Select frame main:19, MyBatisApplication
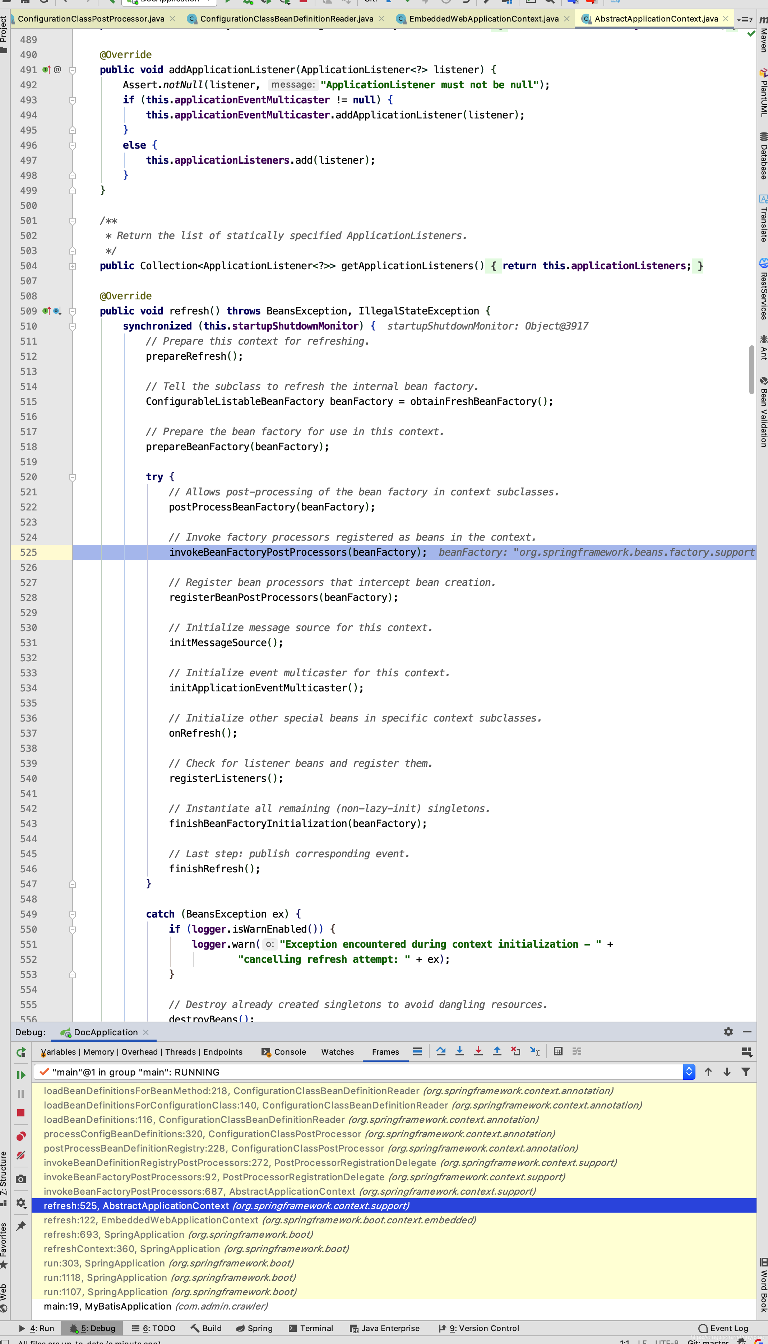Image resolution: width=768 pixels, height=1344 pixels. tap(393, 1306)
